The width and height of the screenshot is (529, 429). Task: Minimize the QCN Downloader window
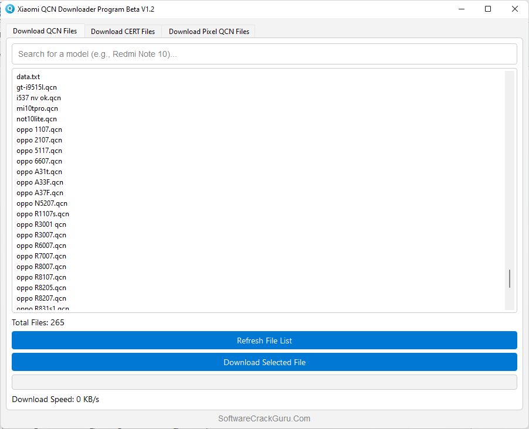pyautogui.click(x=462, y=9)
